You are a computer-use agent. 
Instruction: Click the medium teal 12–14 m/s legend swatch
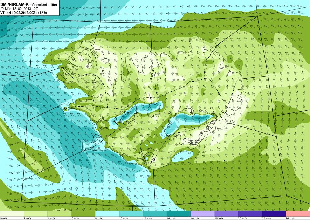pos(155,214)
